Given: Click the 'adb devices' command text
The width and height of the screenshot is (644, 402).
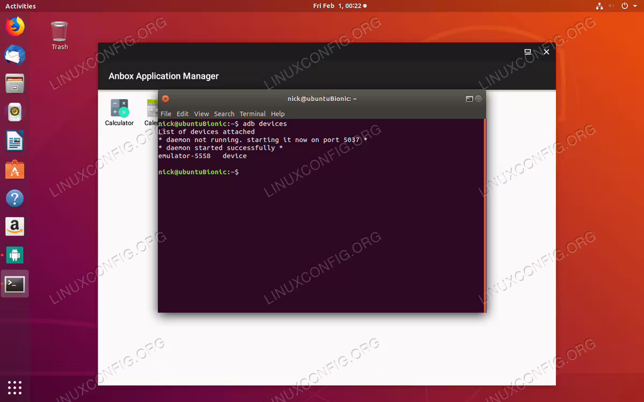Looking at the screenshot, I should click(x=265, y=124).
